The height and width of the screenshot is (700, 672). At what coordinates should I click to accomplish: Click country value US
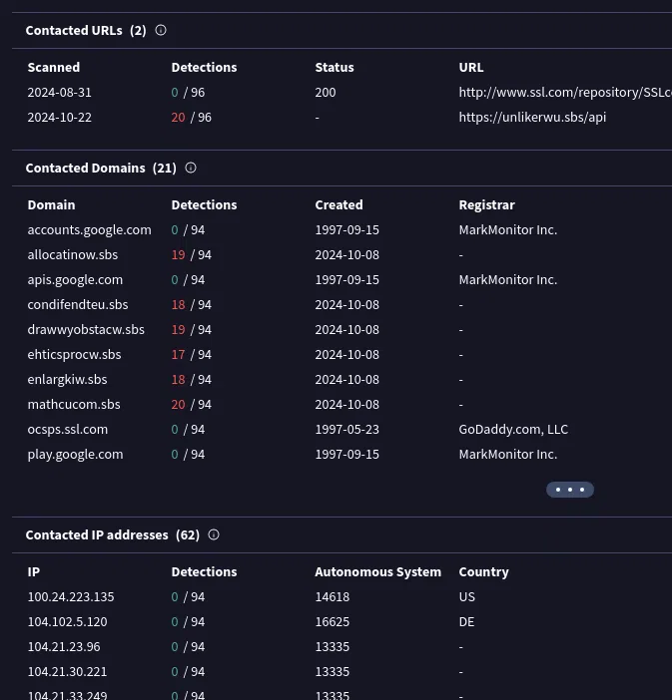click(466, 597)
